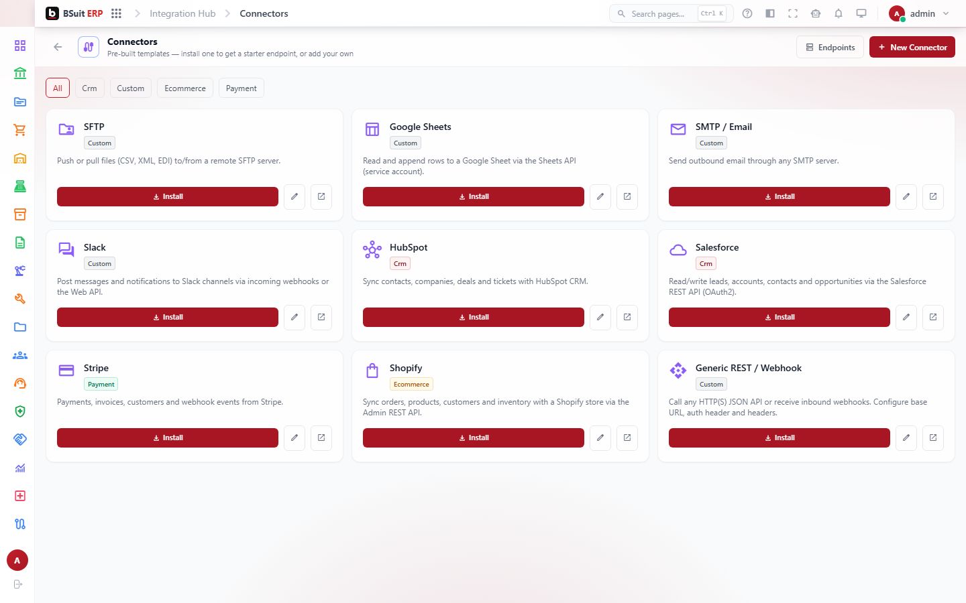This screenshot has width=966, height=603.
Task: Focus the Search pages field
Action: point(671,13)
